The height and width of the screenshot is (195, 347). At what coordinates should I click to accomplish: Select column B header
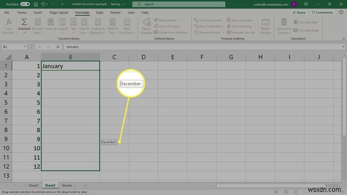point(70,57)
